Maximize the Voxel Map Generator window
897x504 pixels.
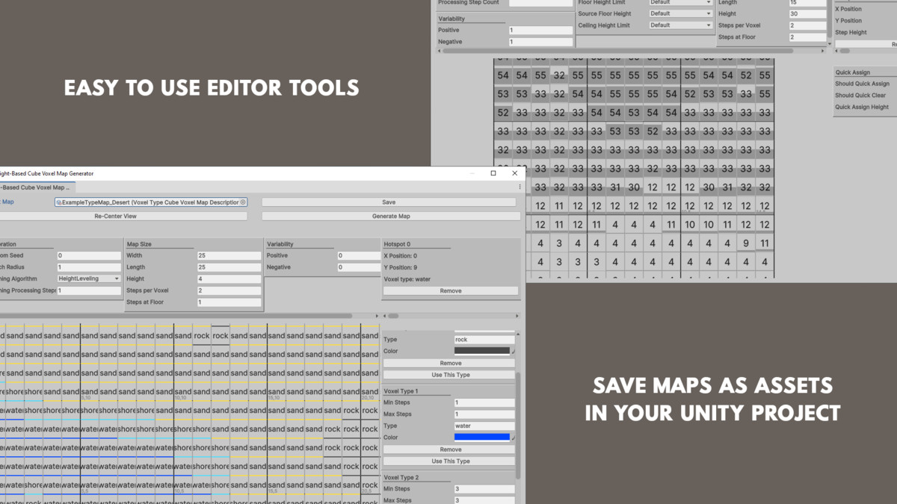click(493, 173)
